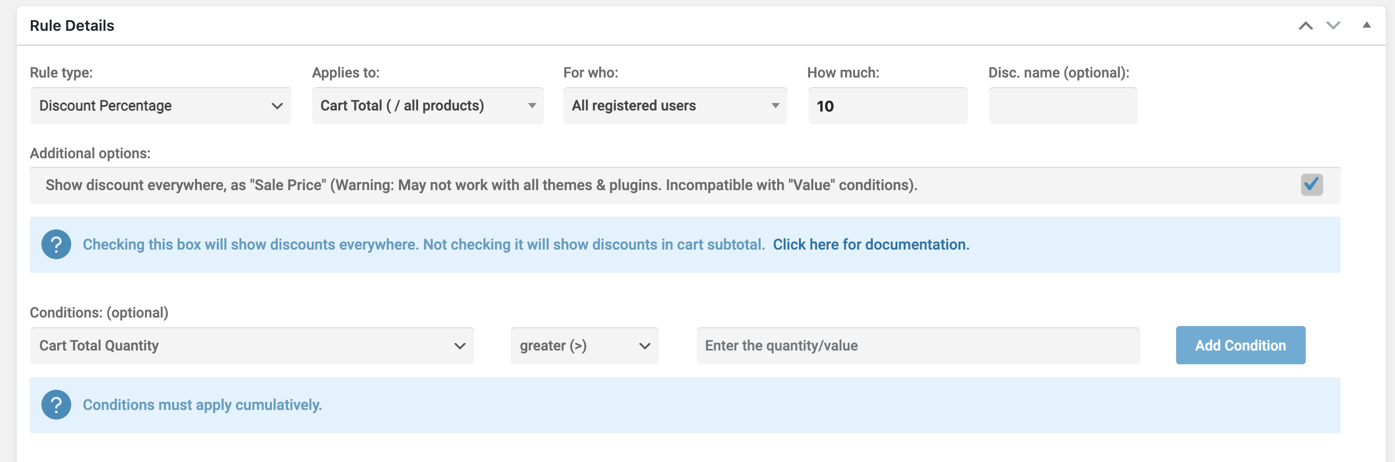This screenshot has height=462, width=1395.
Task: Open the For who dropdown
Action: [x=675, y=106]
